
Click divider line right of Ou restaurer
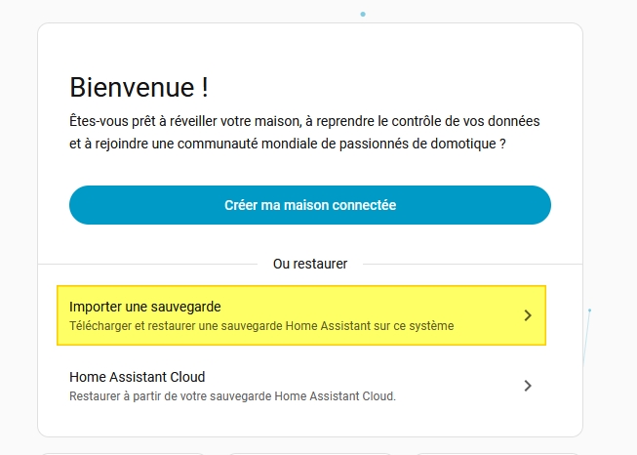(x=468, y=264)
